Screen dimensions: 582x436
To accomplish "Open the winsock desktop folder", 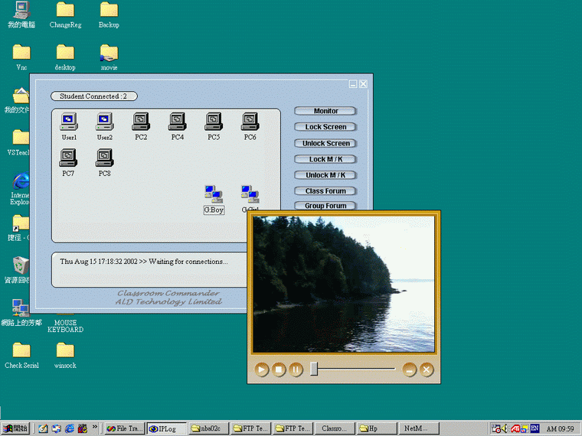I will 65,351.
